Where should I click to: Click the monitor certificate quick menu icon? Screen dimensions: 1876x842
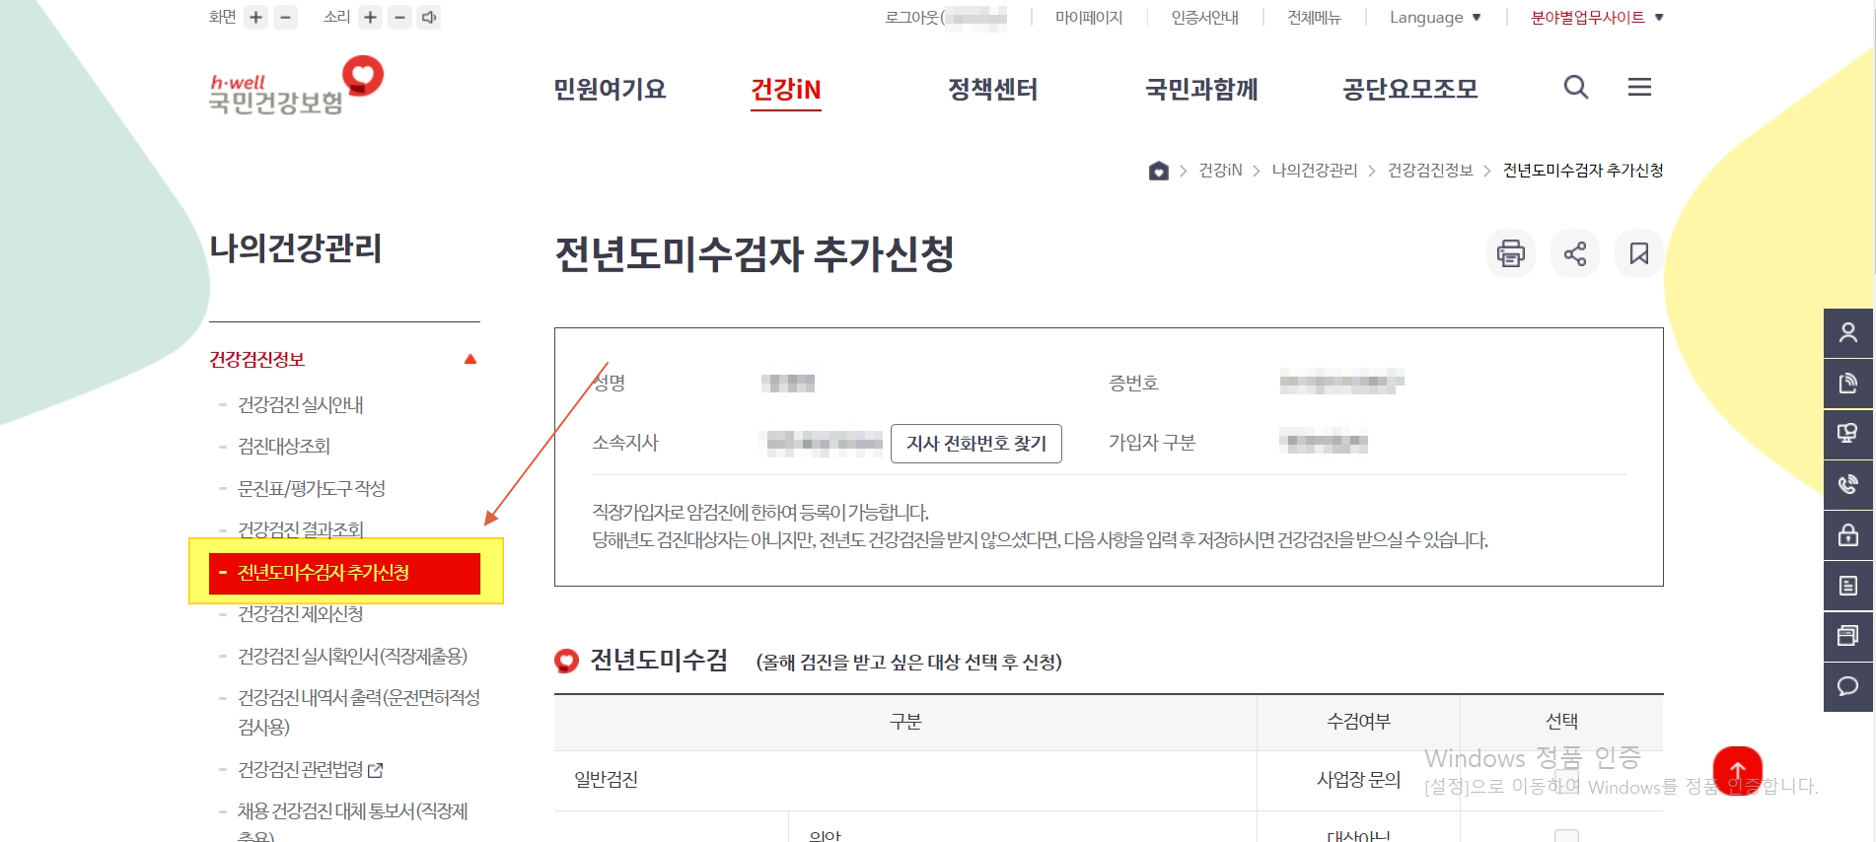(1848, 434)
